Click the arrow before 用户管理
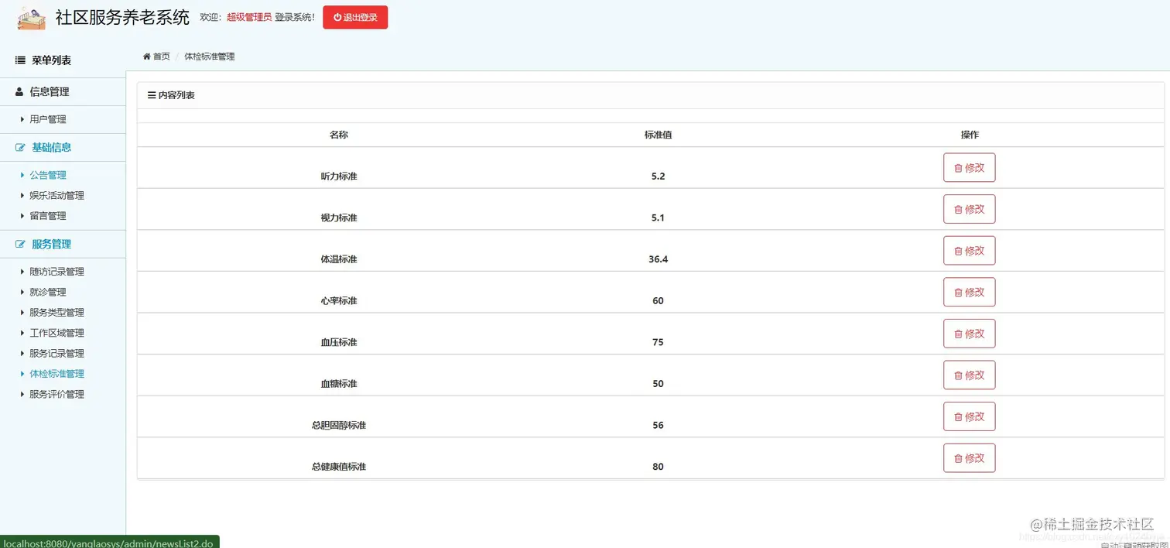 point(22,119)
